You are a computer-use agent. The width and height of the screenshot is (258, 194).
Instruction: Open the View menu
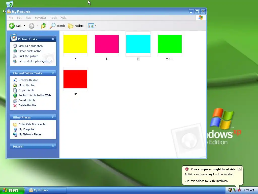(28, 18)
